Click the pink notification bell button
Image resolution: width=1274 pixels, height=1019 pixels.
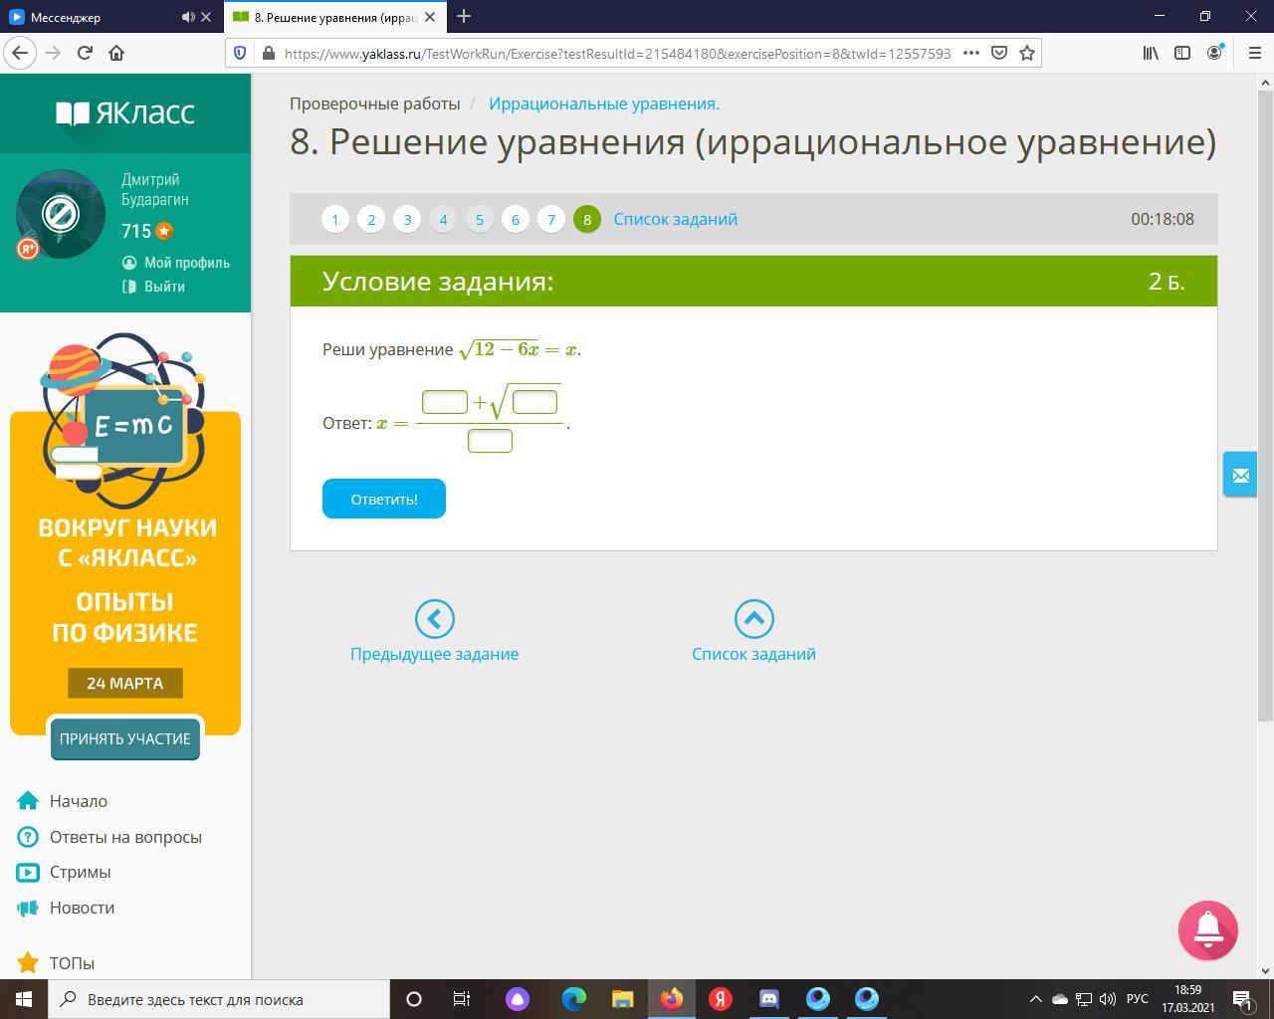point(1208,930)
